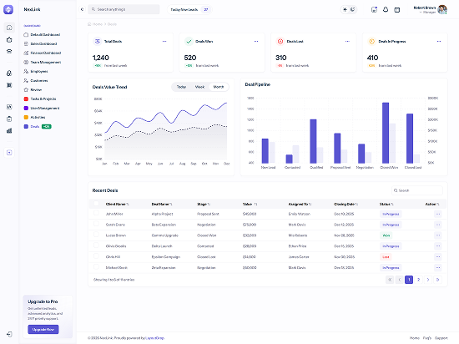Open Total Deals card options menu
This screenshot has height=344, width=459.
tap(164, 41)
